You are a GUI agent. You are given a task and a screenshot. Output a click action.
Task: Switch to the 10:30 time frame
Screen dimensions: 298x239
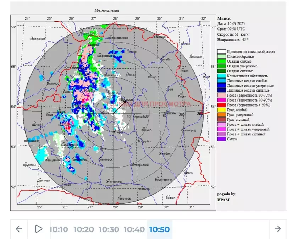109,229
